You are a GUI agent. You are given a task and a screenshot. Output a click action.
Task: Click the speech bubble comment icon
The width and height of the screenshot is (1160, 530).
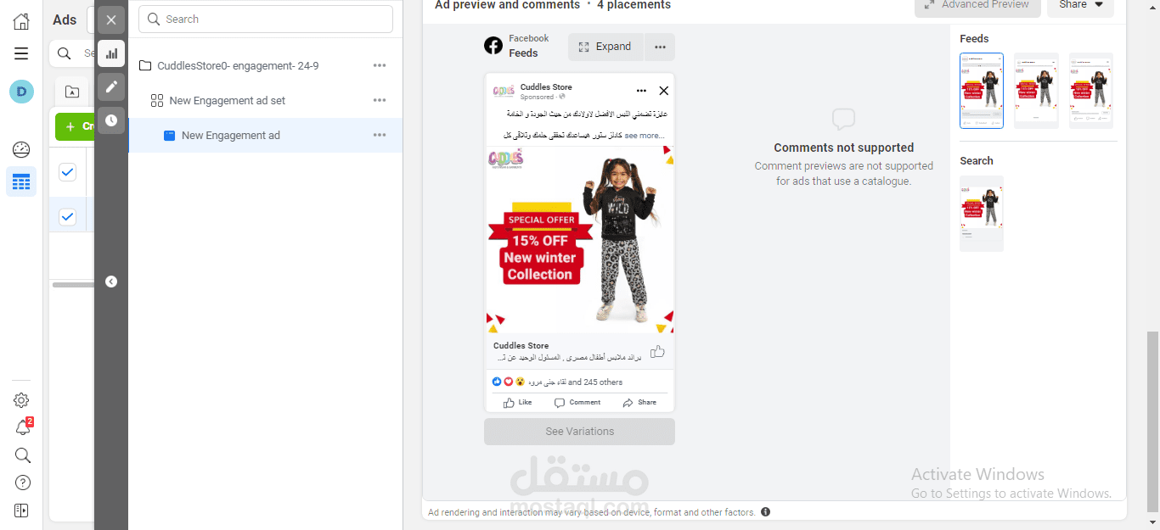tap(843, 120)
